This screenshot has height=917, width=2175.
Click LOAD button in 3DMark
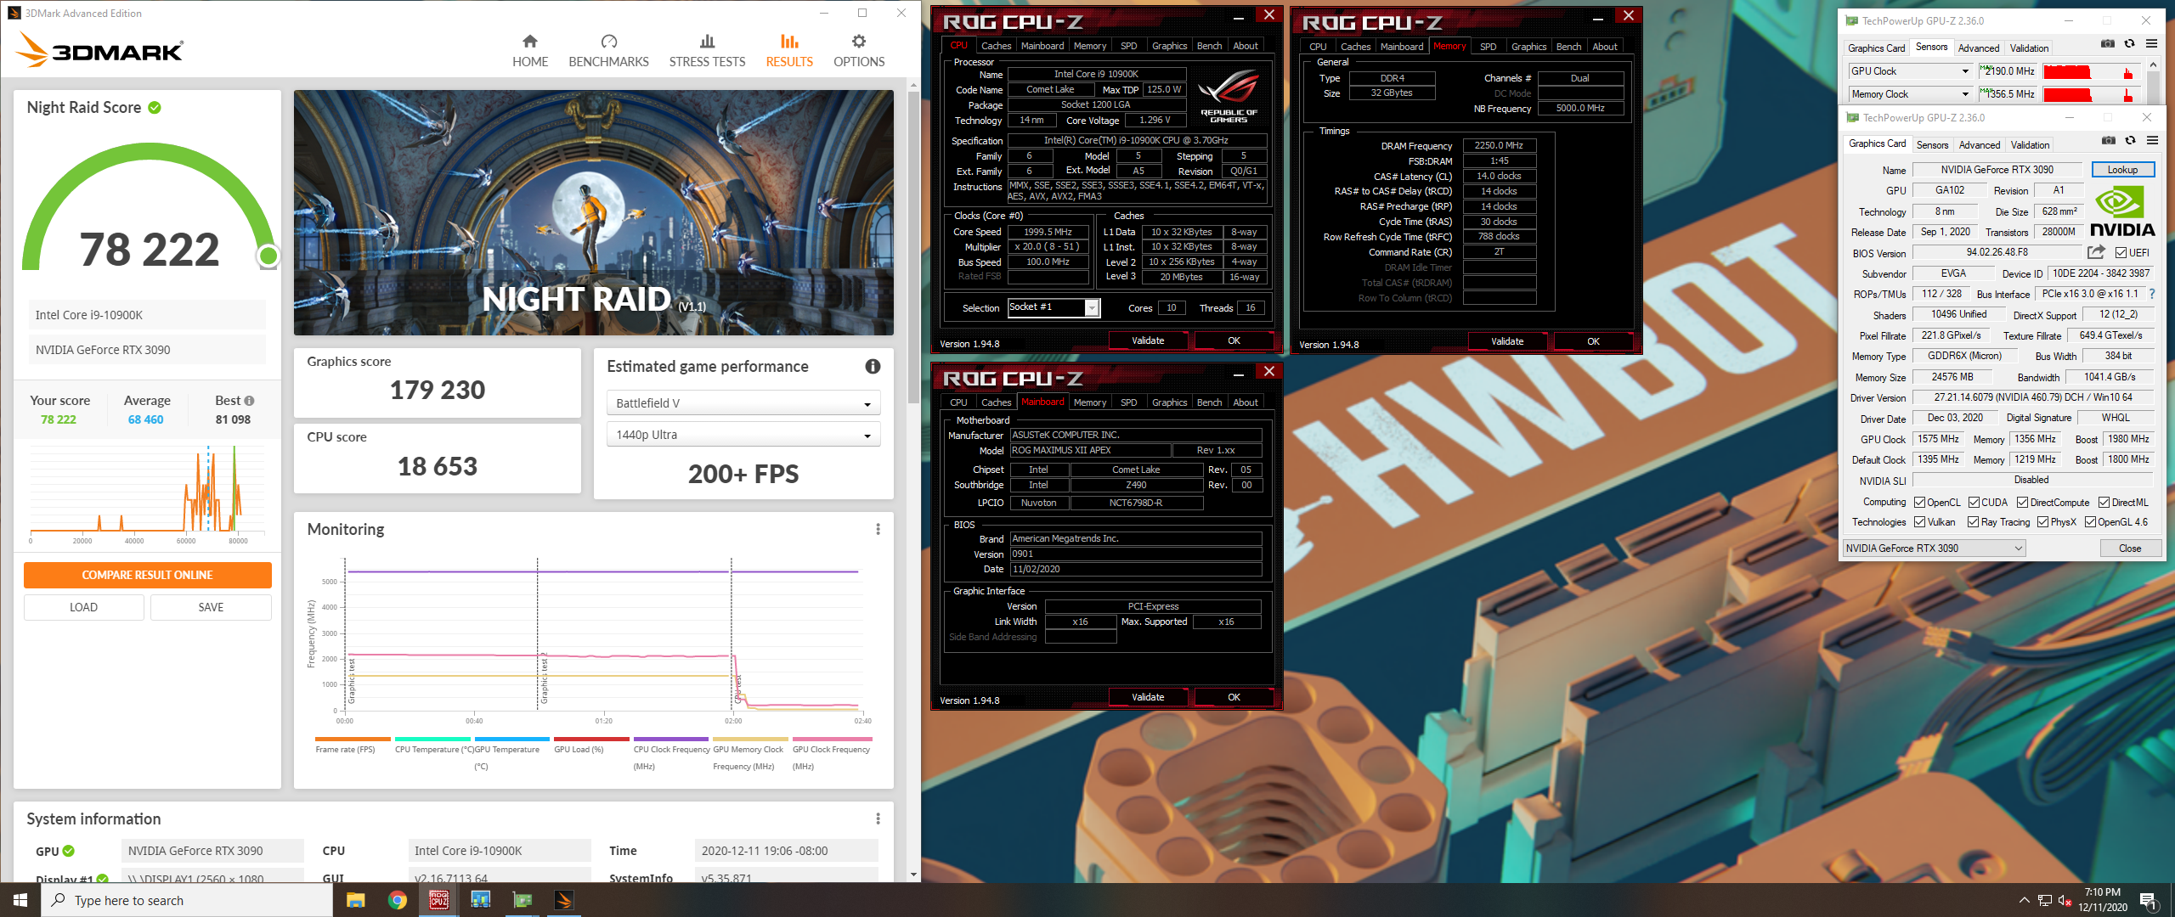click(83, 607)
